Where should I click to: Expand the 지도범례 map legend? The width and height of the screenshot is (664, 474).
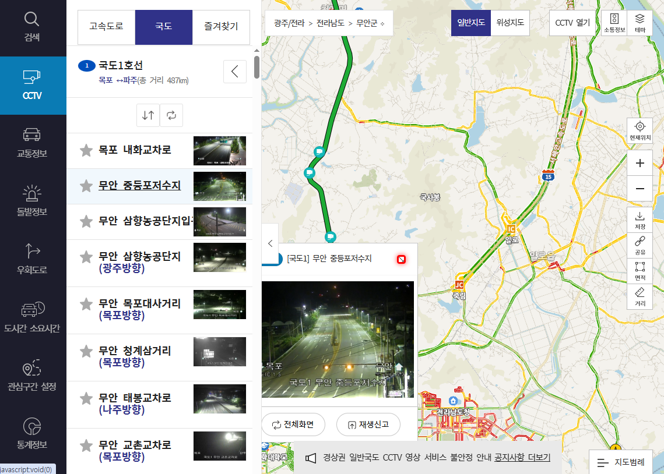620,462
